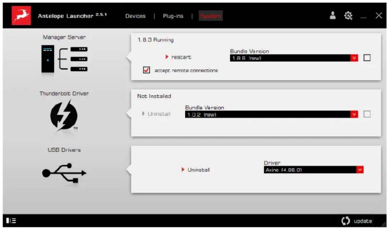Switch to the Devices tab

click(x=135, y=16)
